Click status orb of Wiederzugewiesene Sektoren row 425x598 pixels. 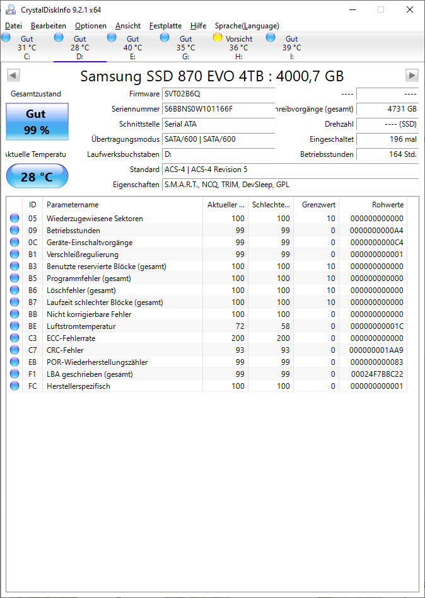tap(15, 219)
